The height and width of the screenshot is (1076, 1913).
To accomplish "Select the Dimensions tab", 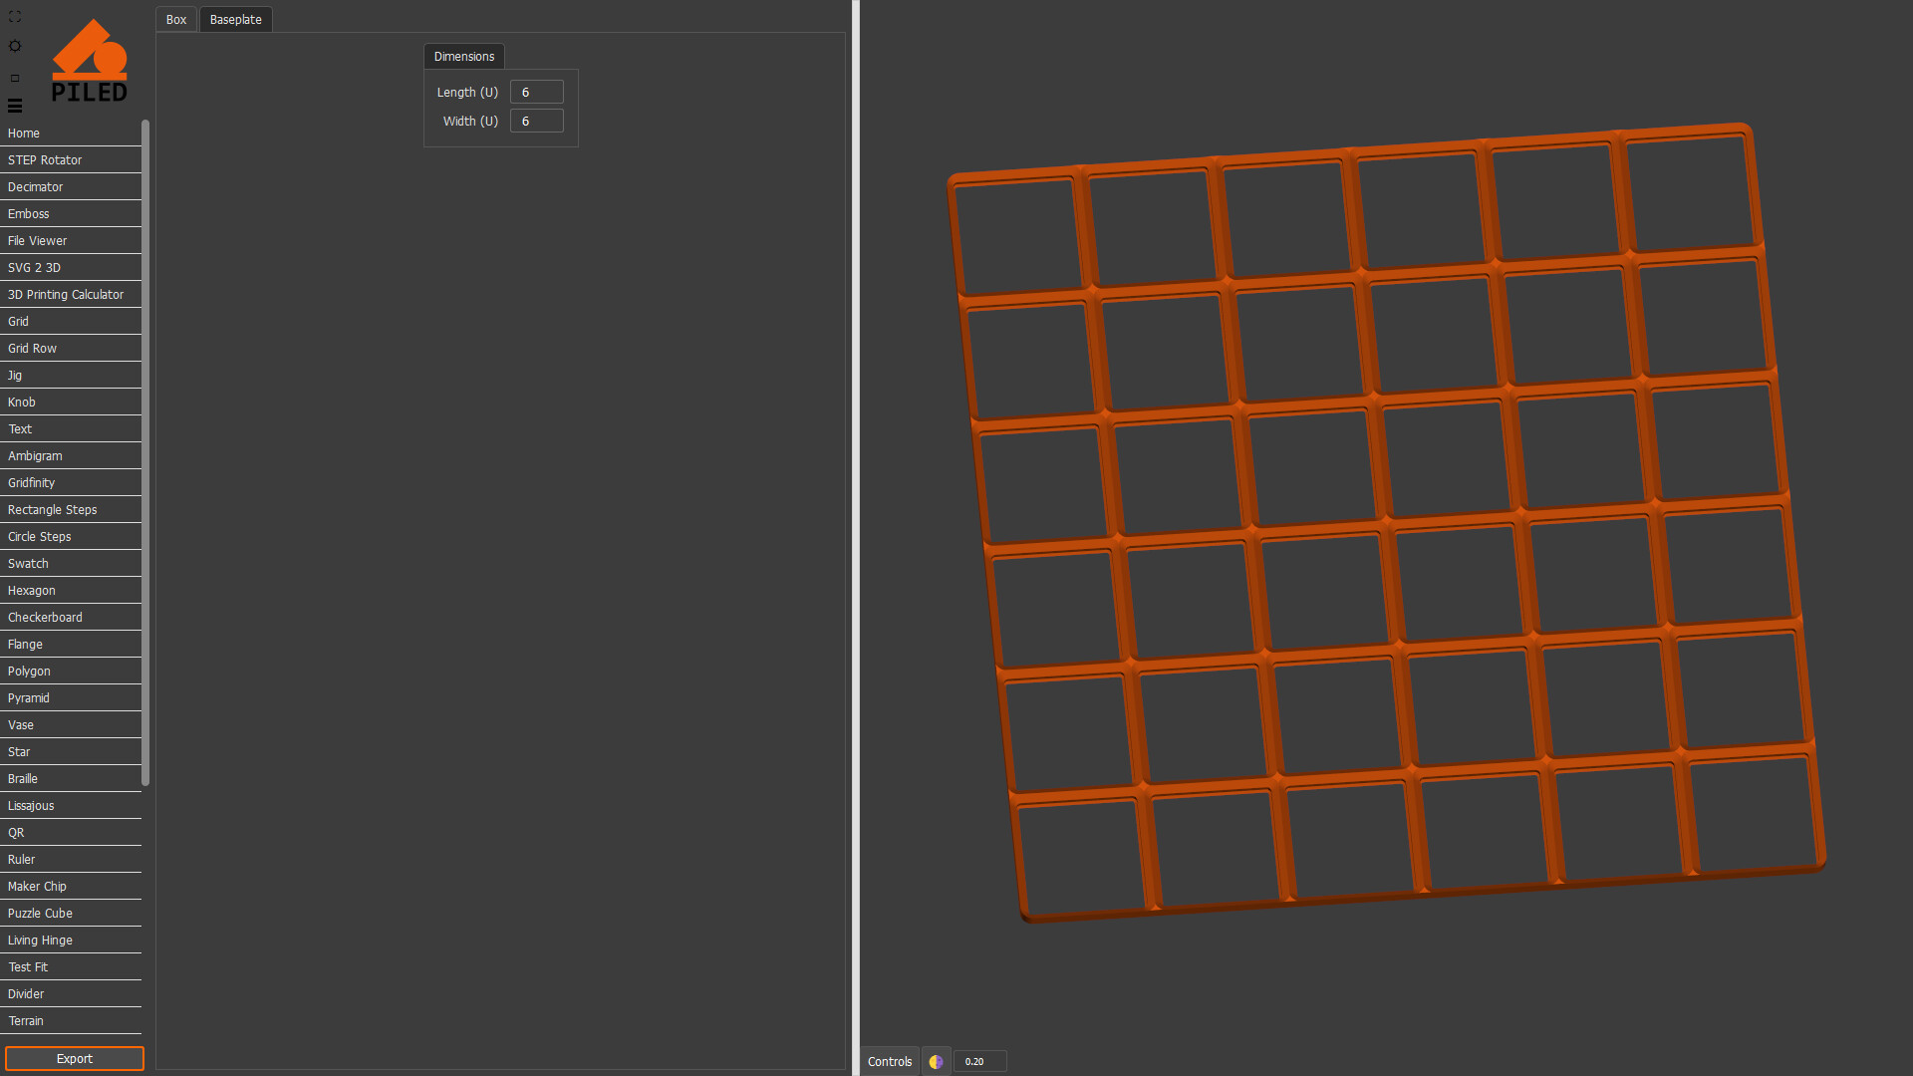I will pos(463,57).
